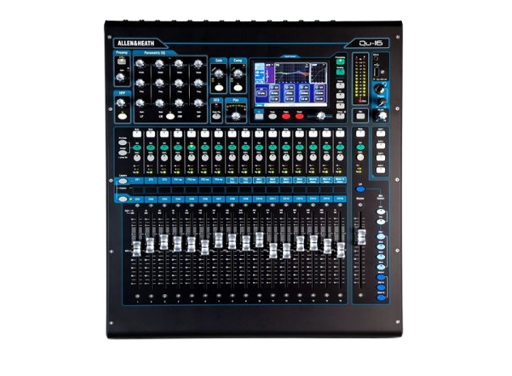The image size is (512, 376).
Task: Click the master fader cap
Action: click(x=361, y=237)
